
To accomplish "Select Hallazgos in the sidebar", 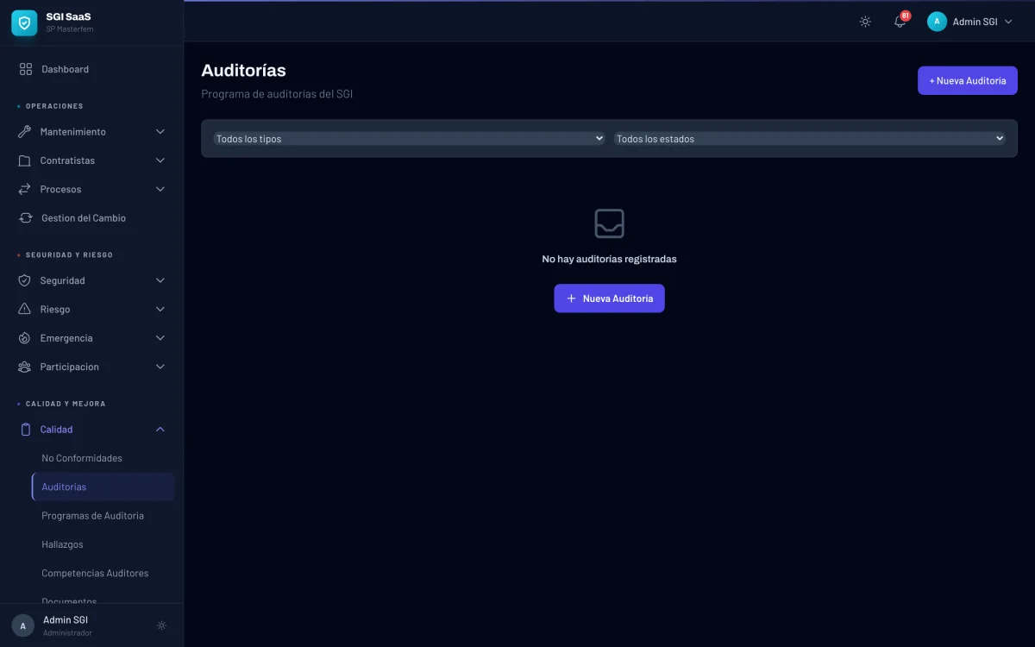I will click(x=62, y=544).
